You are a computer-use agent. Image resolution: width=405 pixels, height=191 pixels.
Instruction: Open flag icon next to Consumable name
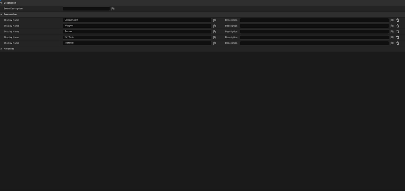(x=214, y=20)
